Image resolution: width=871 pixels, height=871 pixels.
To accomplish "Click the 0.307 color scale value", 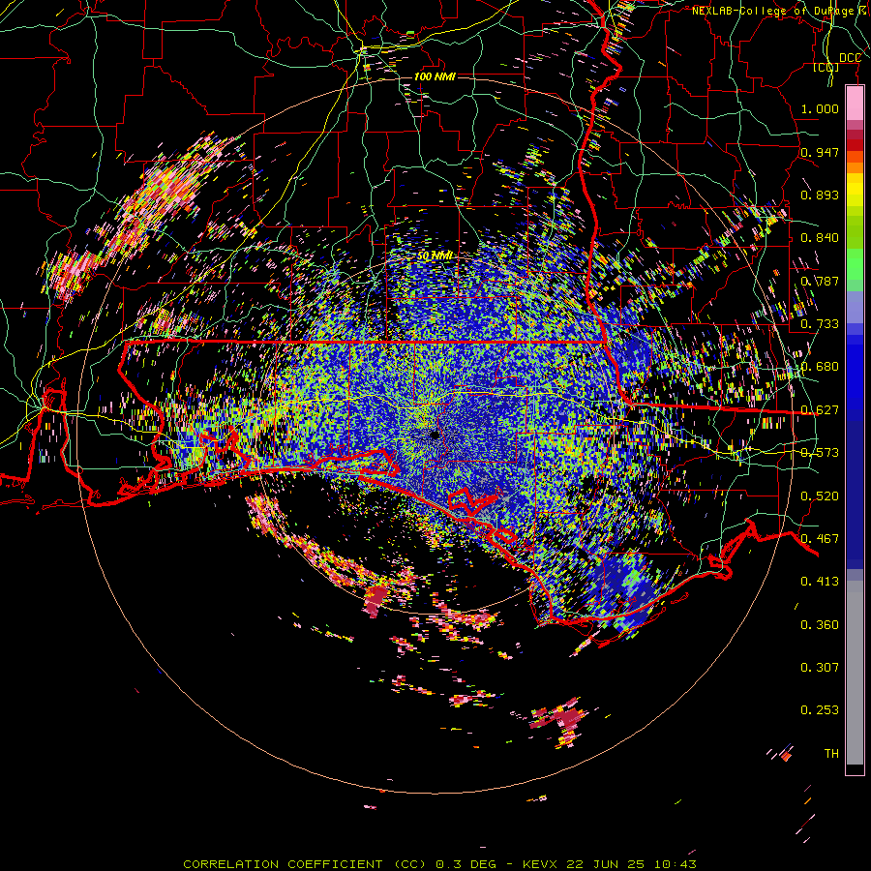I will pos(820,668).
